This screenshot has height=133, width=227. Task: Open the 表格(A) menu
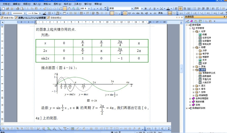tap(47, 4)
